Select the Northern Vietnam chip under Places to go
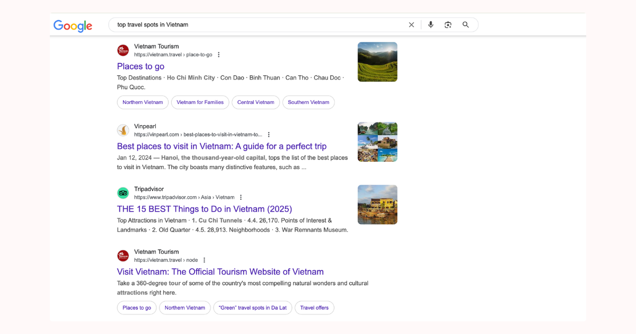 coord(143,102)
